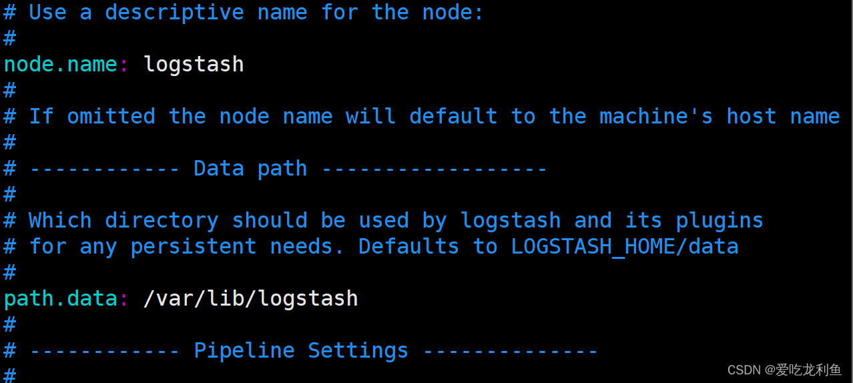Click the 'host name' text at line end
The image size is (853, 383).
point(784,117)
